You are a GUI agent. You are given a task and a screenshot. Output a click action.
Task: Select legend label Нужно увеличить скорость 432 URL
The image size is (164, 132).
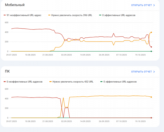[x=73, y=82]
